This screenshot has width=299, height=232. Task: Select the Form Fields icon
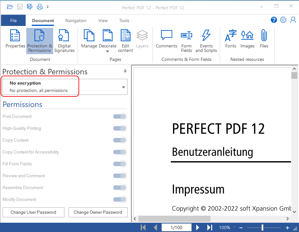[x=186, y=41]
